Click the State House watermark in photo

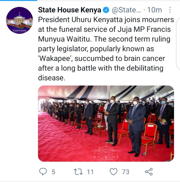pyautogui.click(x=106, y=152)
